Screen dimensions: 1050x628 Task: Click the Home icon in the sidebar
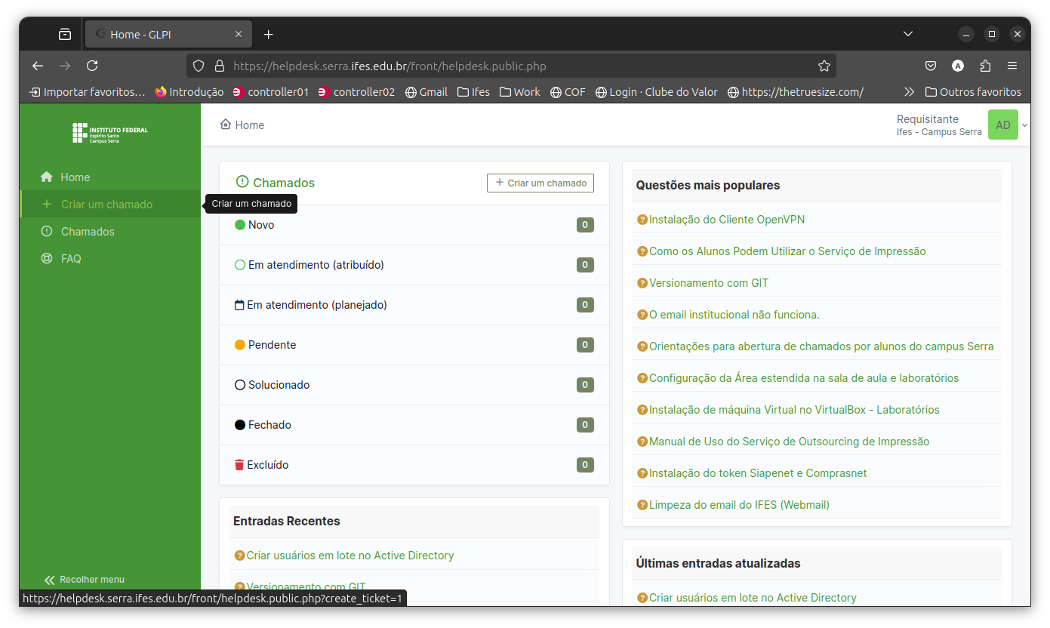point(47,177)
